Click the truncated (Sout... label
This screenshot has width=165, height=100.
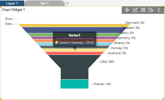(9, 19)
